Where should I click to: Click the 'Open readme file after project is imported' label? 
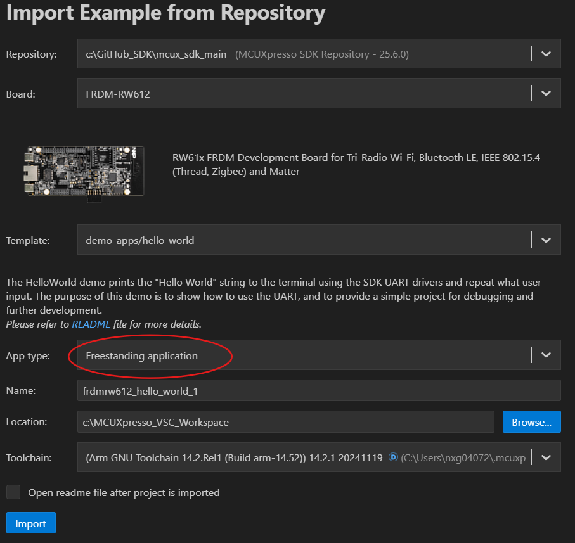tap(124, 492)
